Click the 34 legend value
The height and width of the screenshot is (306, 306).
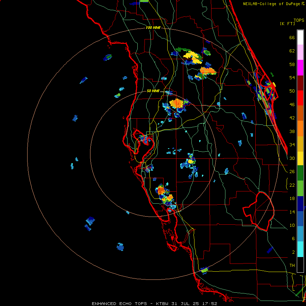pyautogui.click(x=292, y=145)
